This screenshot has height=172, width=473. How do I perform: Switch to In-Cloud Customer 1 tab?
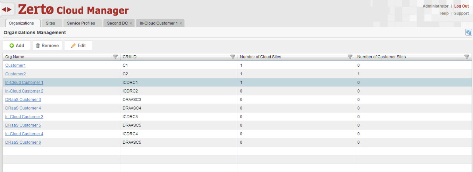[x=159, y=23]
